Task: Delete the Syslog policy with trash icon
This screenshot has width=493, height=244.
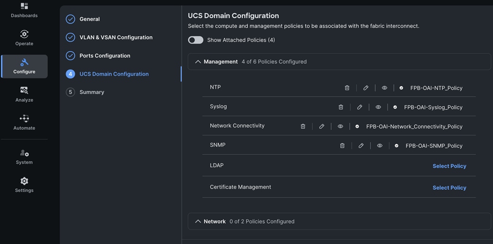Action: (341, 107)
